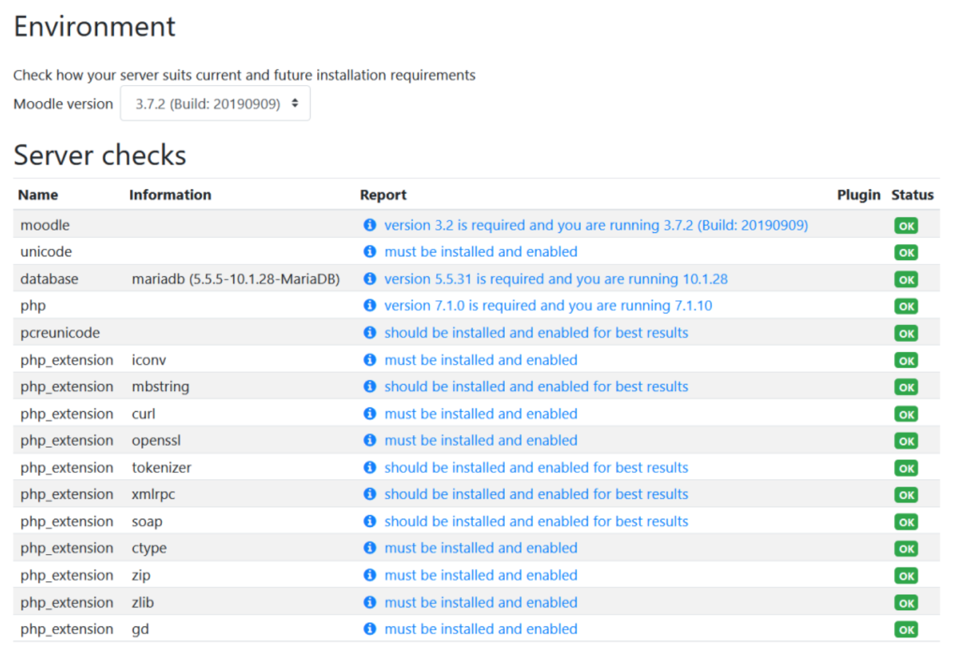Click OK status badge for mbstring

(906, 387)
